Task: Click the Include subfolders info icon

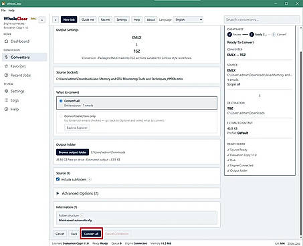Action: pos(90,179)
